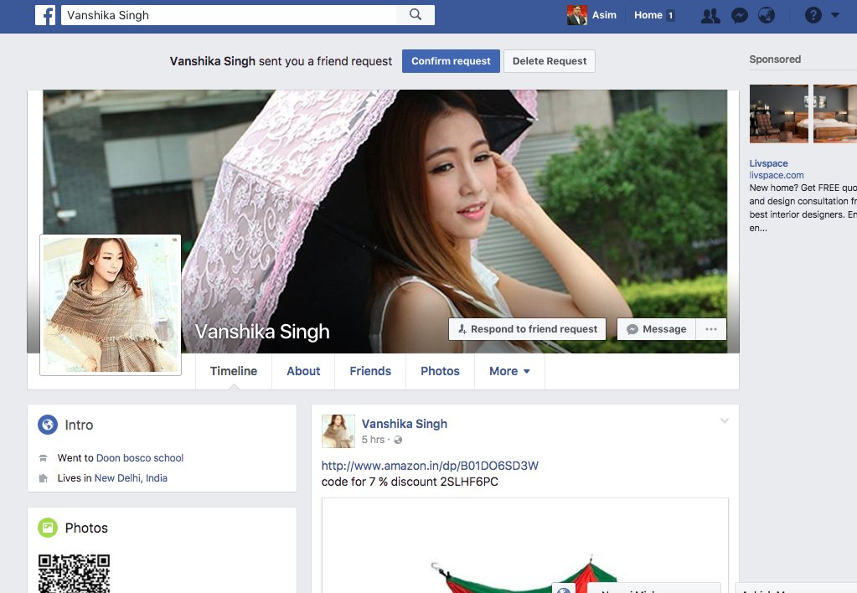The image size is (857, 593).
Task: Go to Home in the top bar
Action: 648,15
